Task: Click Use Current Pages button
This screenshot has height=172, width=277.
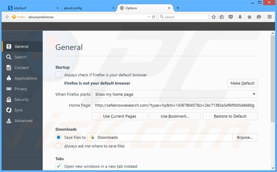Action: [x=120, y=116]
